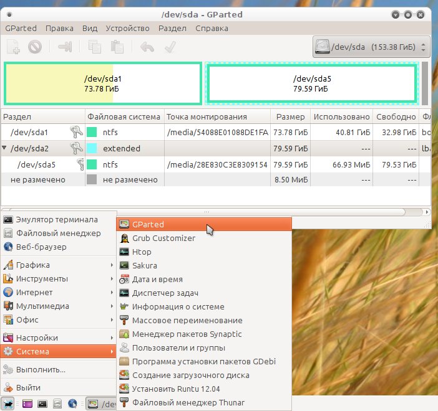Click the Copy partition toolbar icon
The height and width of the screenshot is (411, 438).
(x=95, y=47)
